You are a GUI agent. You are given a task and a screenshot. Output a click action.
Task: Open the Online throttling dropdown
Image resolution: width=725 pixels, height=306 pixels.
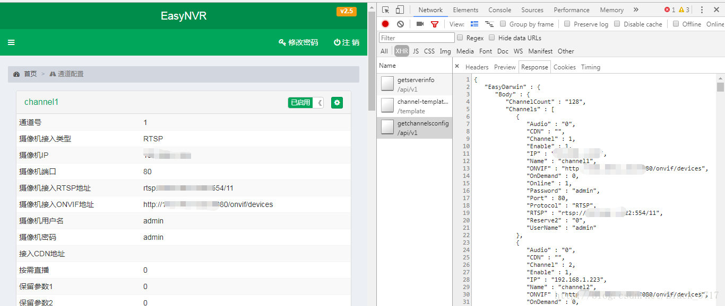715,24
